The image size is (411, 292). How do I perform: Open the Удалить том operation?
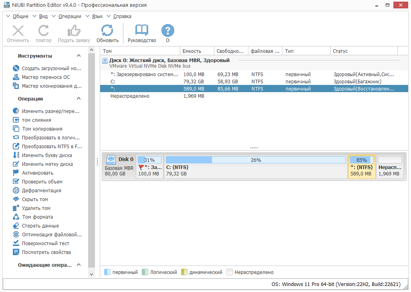38,208
